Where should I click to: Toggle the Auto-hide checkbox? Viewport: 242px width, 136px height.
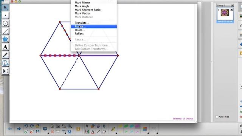click(x=217, y=117)
